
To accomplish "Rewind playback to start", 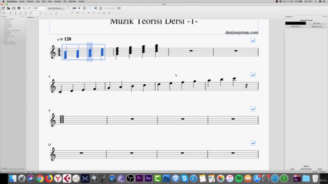I will [x=74, y=8].
